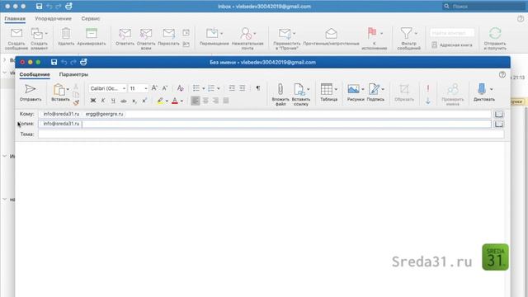
Task: Apply numbered list
Action: (211, 88)
